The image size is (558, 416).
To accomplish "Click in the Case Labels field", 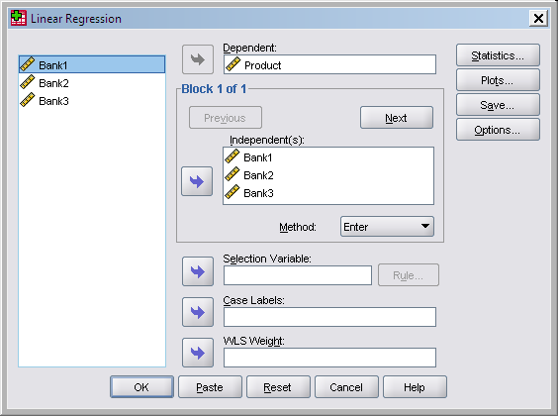I will [329, 317].
